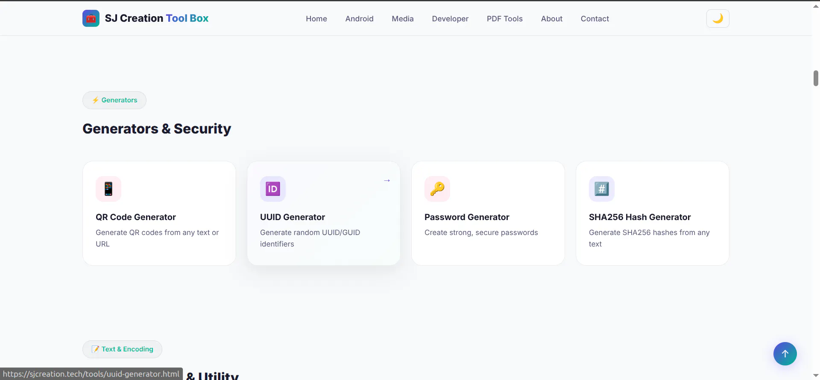Open the Developer menu
Image resolution: width=820 pixels, height=380 pixels.
pos(450,19)
